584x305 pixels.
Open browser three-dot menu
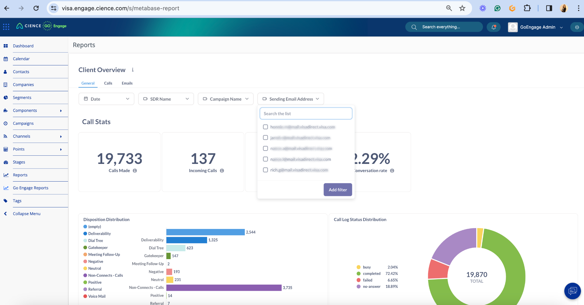pos(579,8)
